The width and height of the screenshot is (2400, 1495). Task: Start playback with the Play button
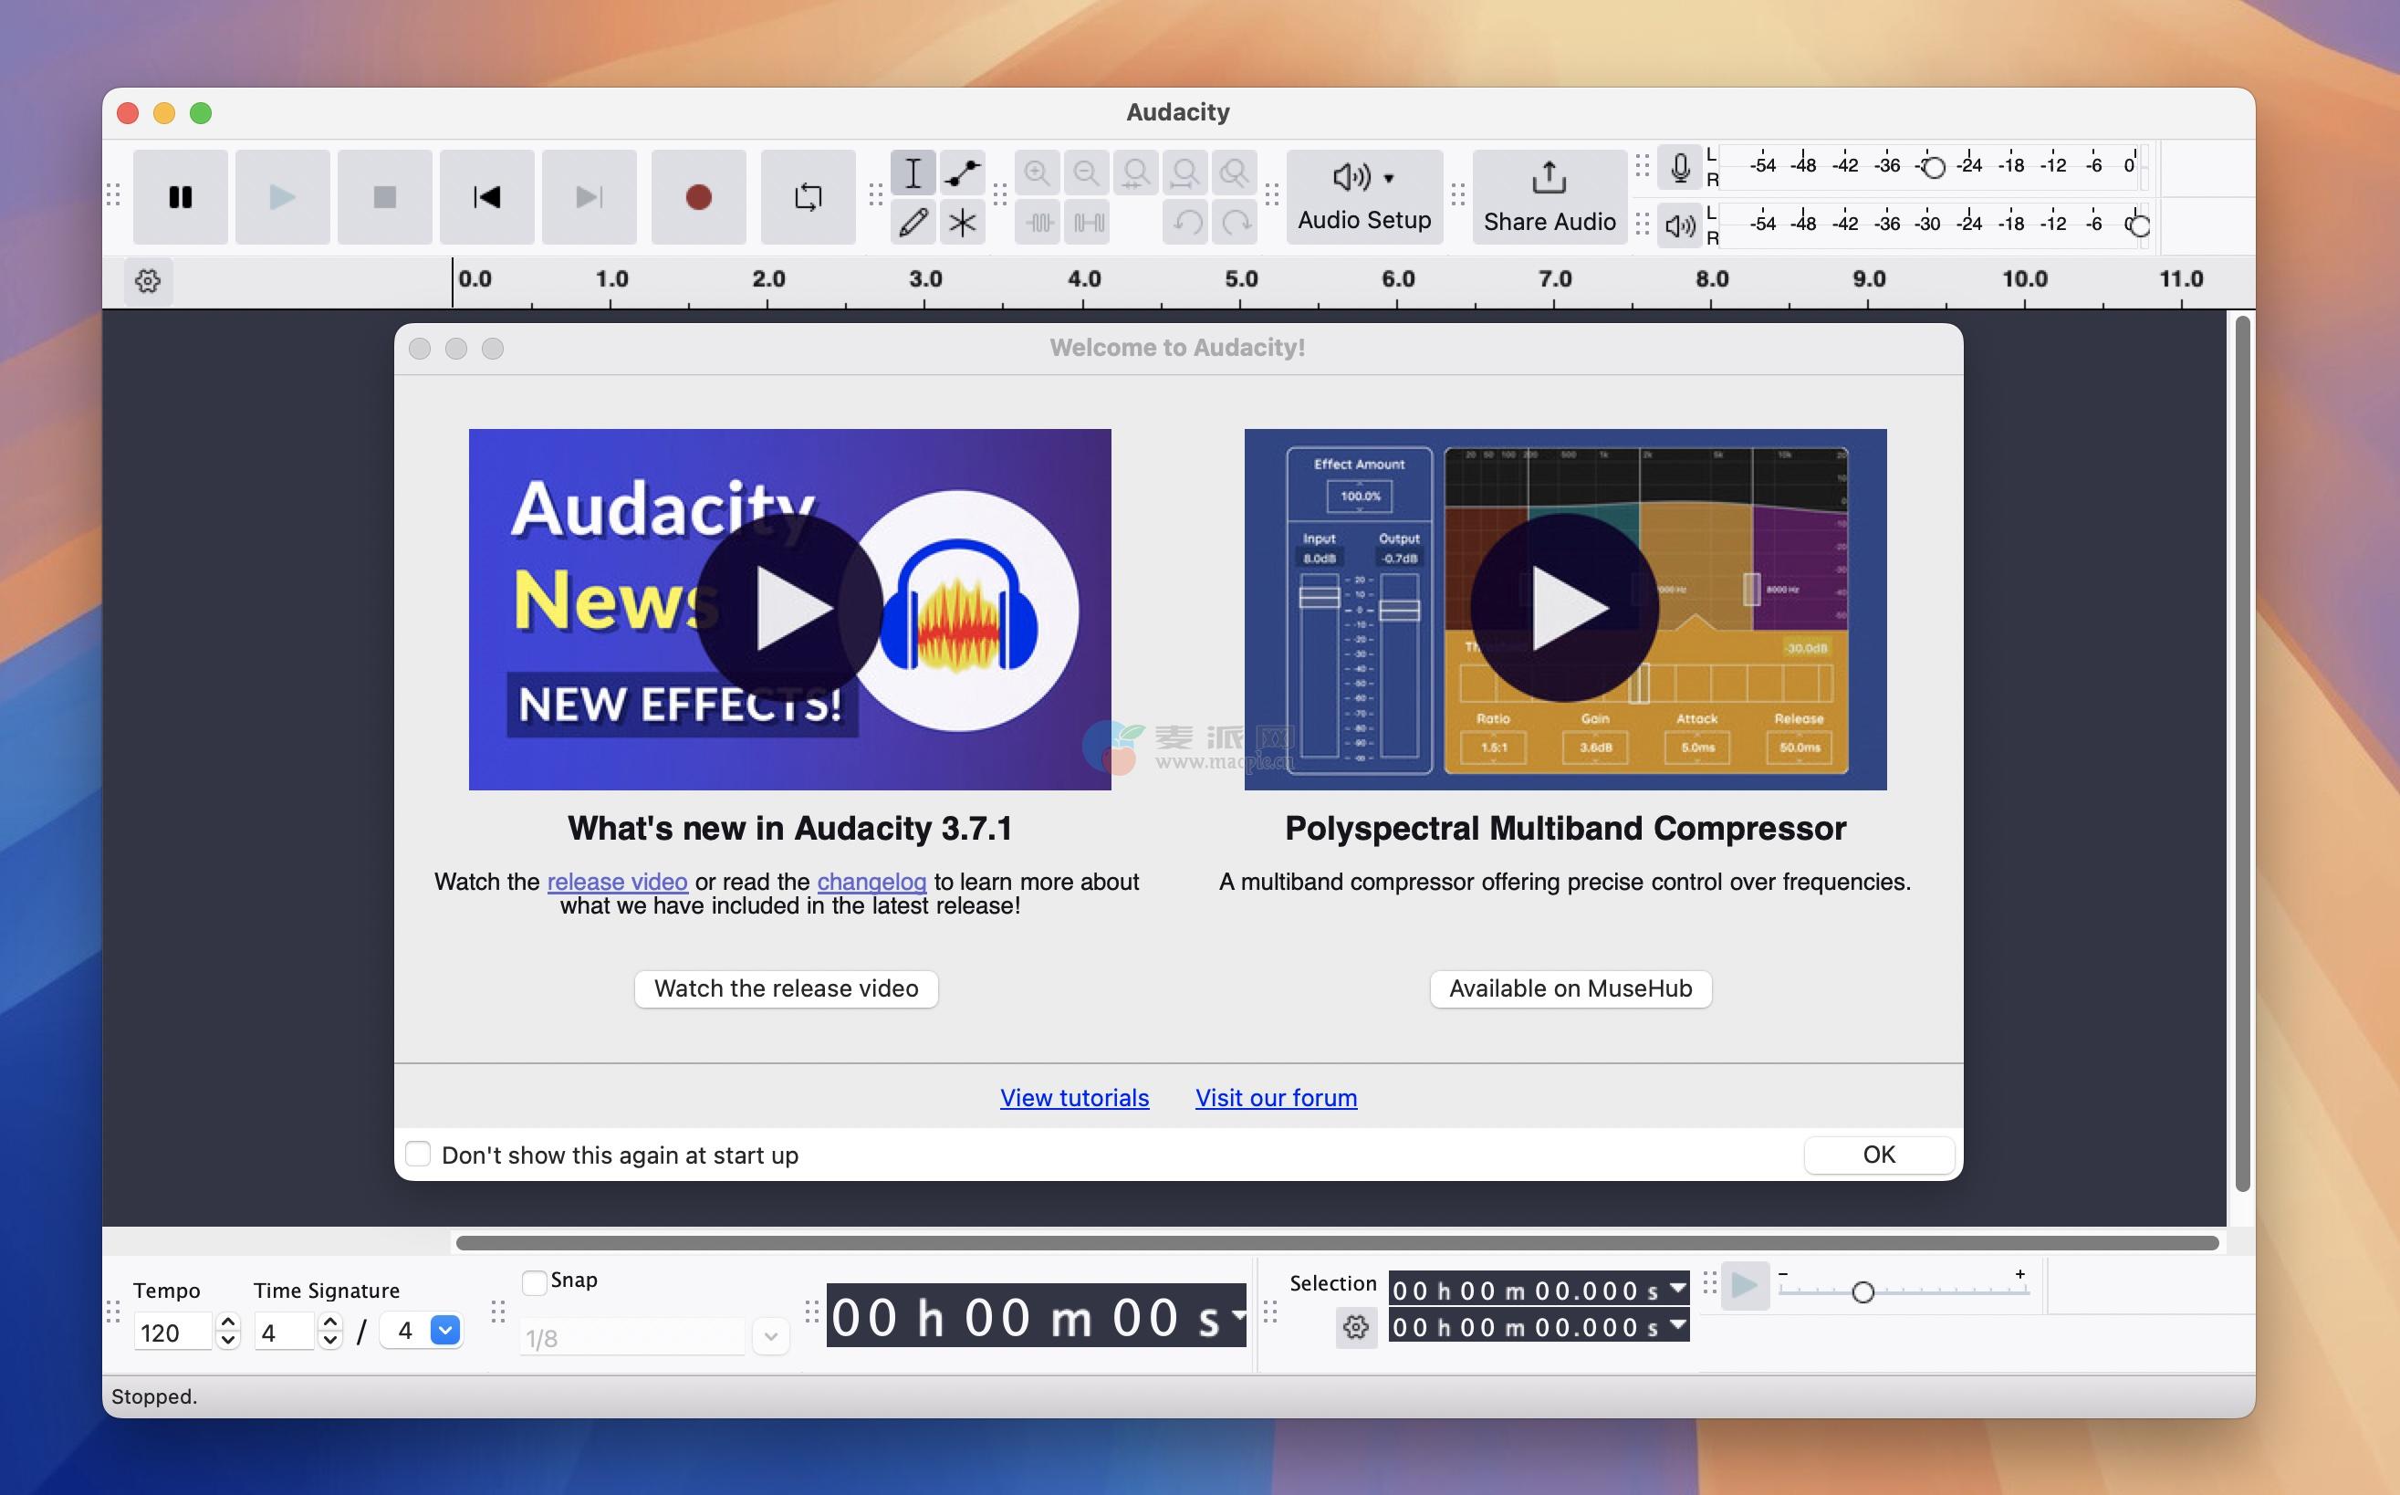[x=283, y=197]
